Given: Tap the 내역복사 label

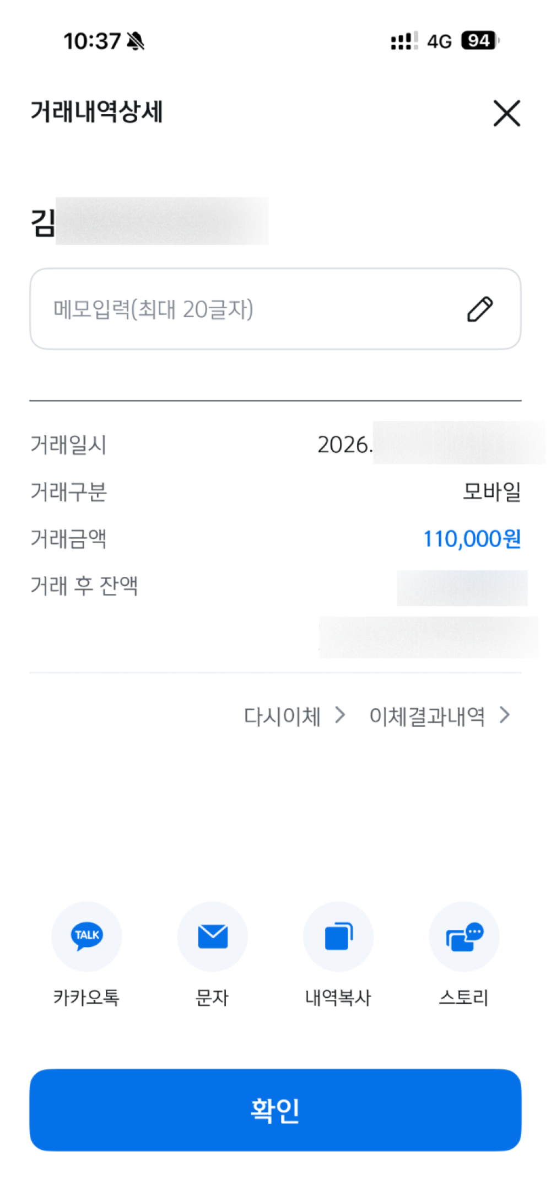Looking at the screenshot, I should 338,997.
